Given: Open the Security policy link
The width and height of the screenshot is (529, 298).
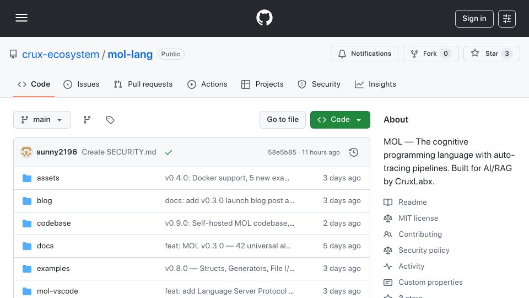Looking at the screenshot, I should (424, 251).
